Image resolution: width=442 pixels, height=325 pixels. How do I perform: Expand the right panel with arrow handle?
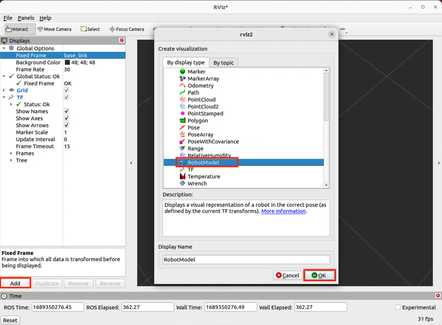[x=439, y=163]
